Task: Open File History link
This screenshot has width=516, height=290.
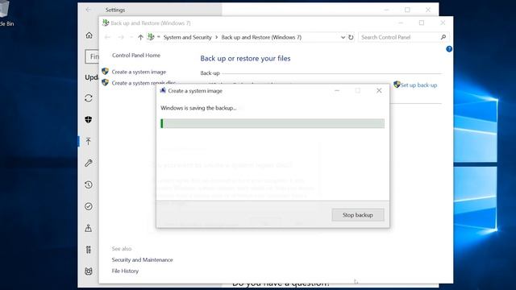Action: (125, 271)
